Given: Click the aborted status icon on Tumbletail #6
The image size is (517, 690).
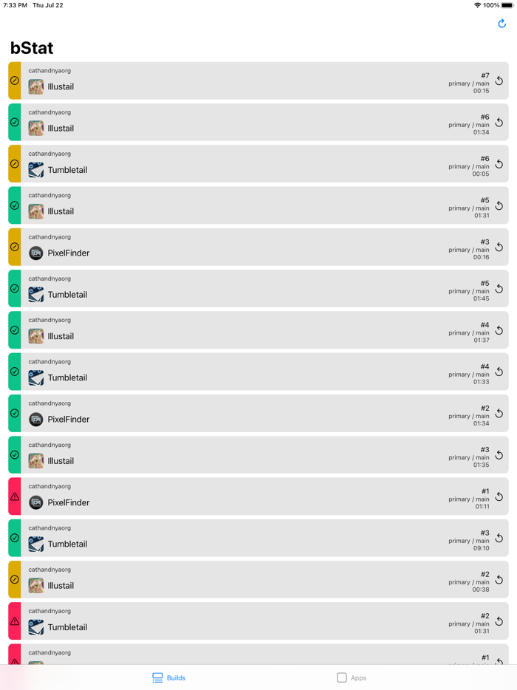Looking at the screenshot, I should tap(15, 164).
